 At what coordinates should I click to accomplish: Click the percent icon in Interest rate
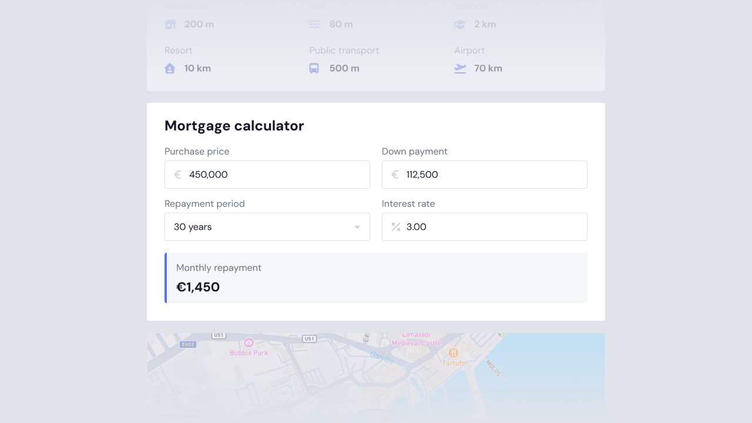[396, 227]
